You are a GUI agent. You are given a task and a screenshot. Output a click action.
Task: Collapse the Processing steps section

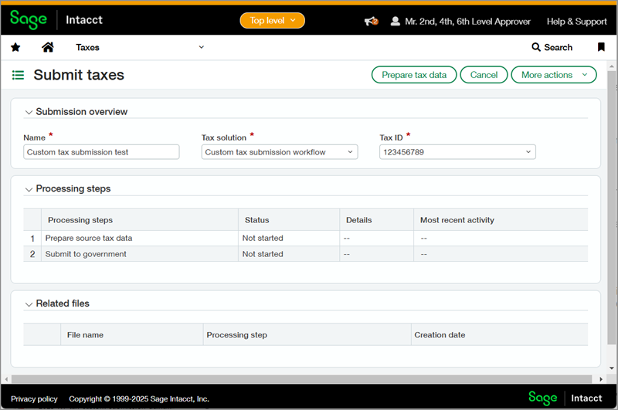click(x=29, y=189)
